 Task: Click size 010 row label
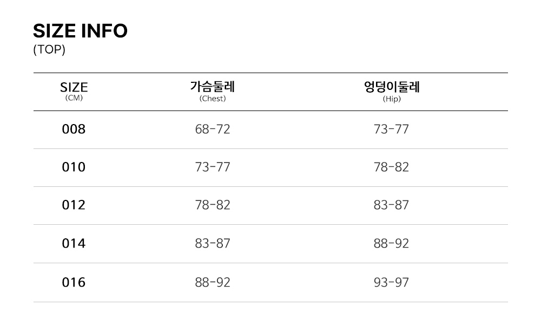tap(74, 167)
